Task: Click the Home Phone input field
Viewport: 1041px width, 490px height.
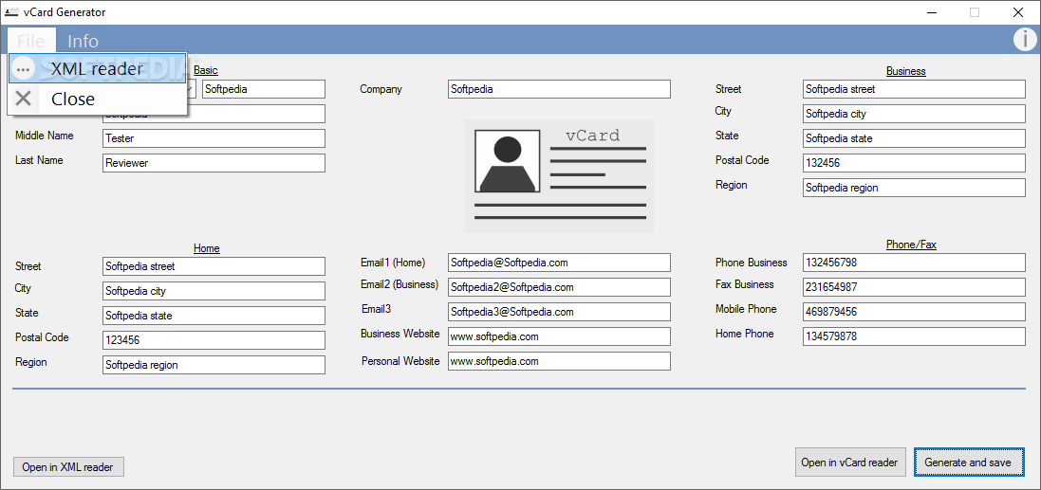Action: point(914,336)
